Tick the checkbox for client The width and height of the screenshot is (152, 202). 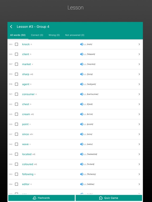[16, 54]
